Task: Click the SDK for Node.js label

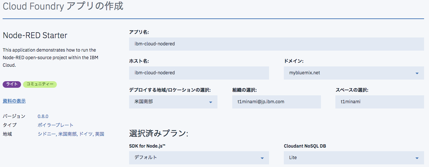Action: (147, 146)
